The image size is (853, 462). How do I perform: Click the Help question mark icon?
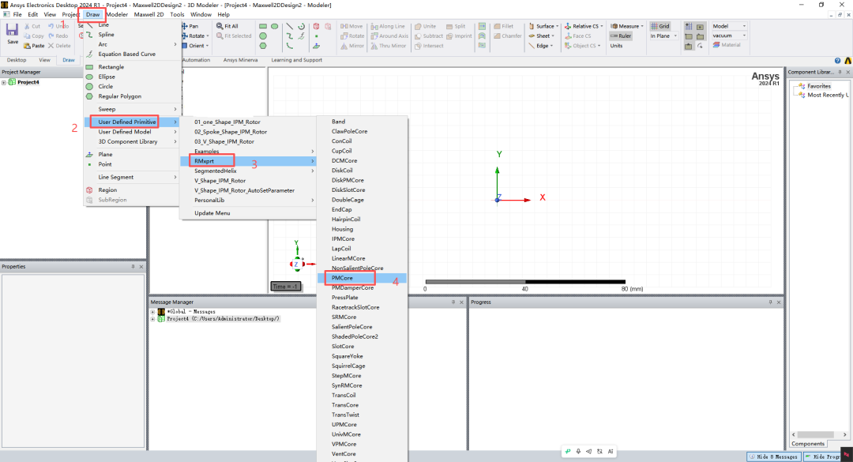coord(837,60)
